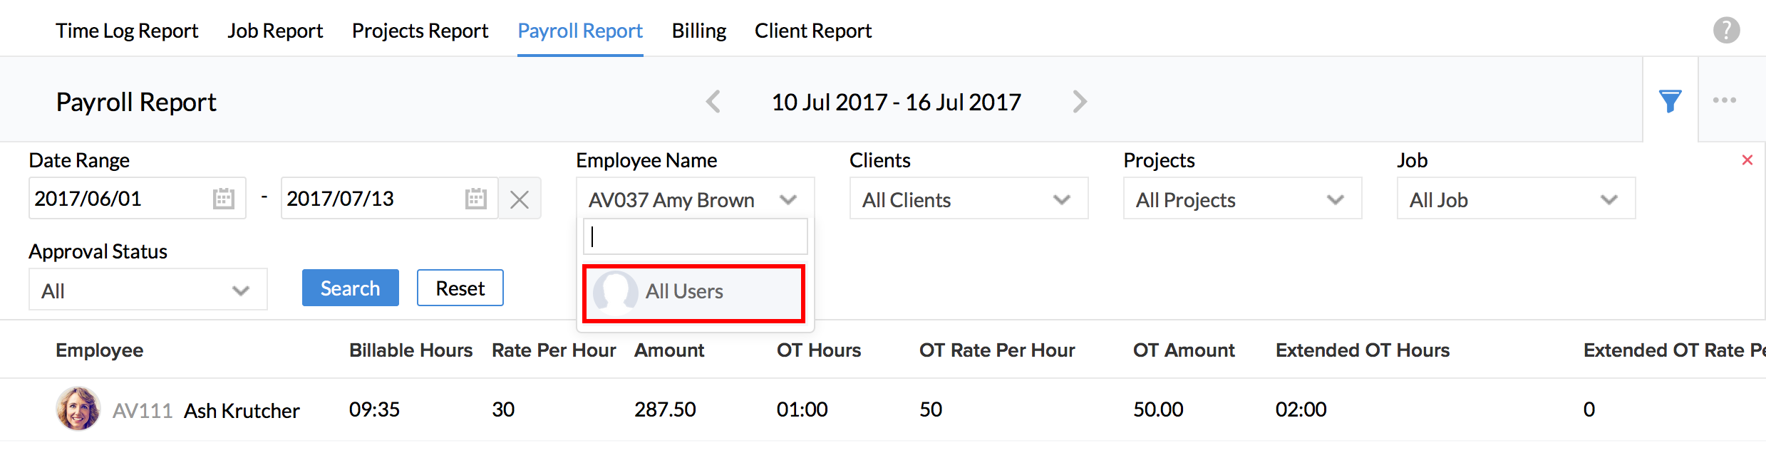The image size is (1766, 460).
Task: Click extended OT hours value 02:00
Action: (x=1301, y=409)
